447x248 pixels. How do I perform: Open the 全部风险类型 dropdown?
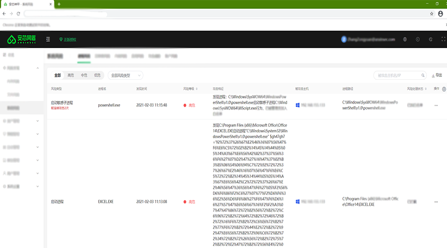pyautogui.click(x=126, y=75)
